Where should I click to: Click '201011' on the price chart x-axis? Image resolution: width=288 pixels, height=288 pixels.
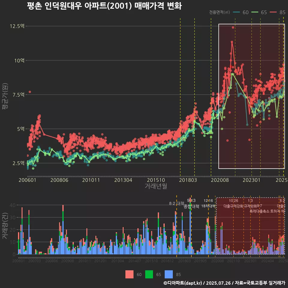point(91,180)
